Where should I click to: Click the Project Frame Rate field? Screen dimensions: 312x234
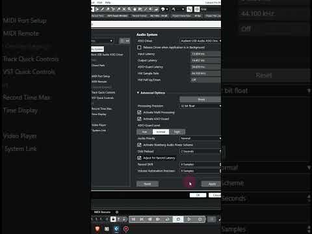[186, 16]
